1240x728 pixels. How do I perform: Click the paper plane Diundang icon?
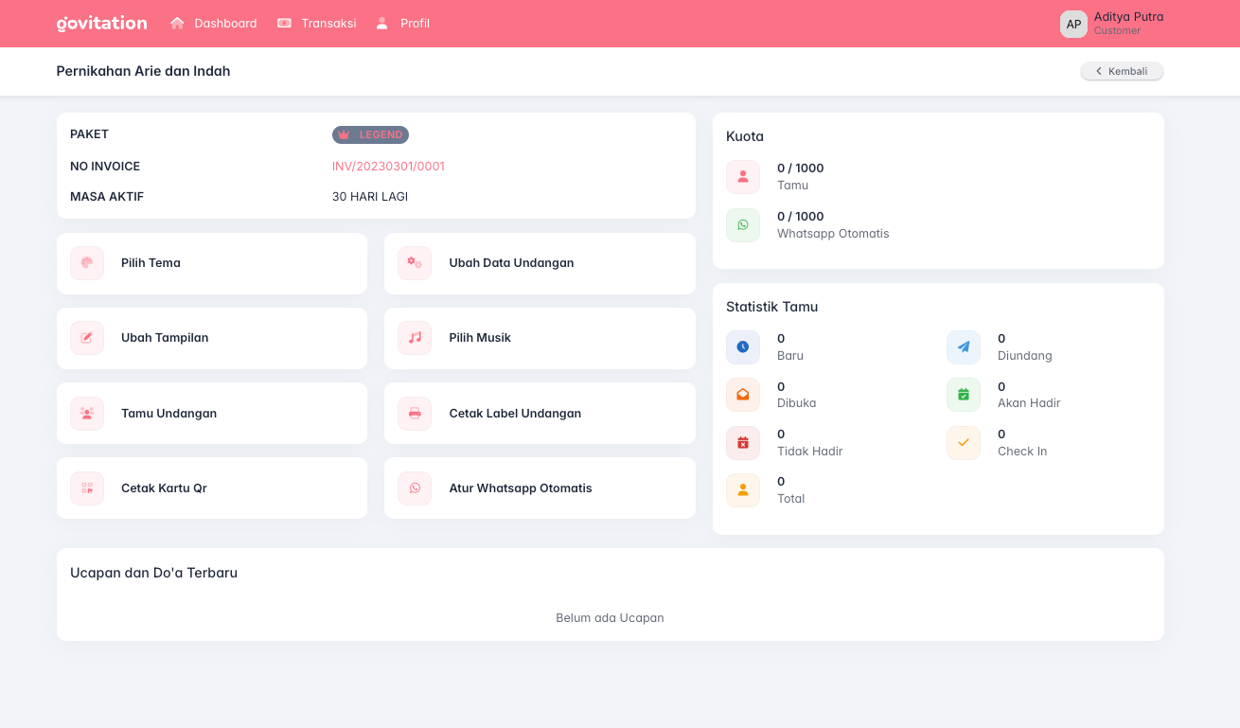pyautogui.click(x=964, y=347)
